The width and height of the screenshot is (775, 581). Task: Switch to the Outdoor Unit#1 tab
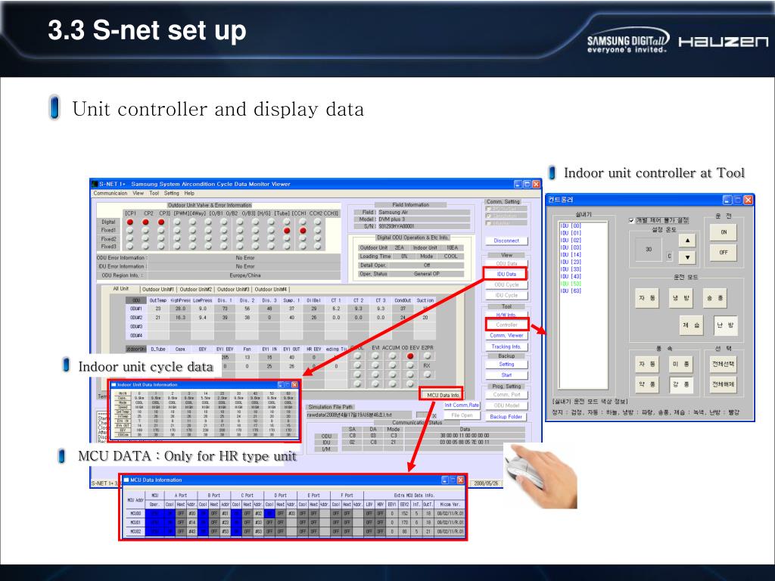(158, 289)
